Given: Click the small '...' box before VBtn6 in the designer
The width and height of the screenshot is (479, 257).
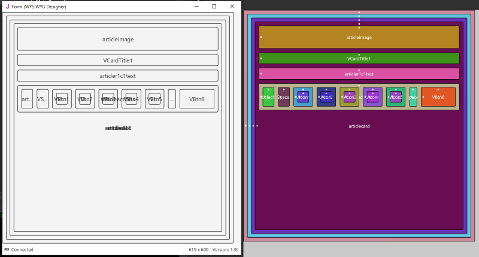Looking at the screenshot, I should 172,99.
